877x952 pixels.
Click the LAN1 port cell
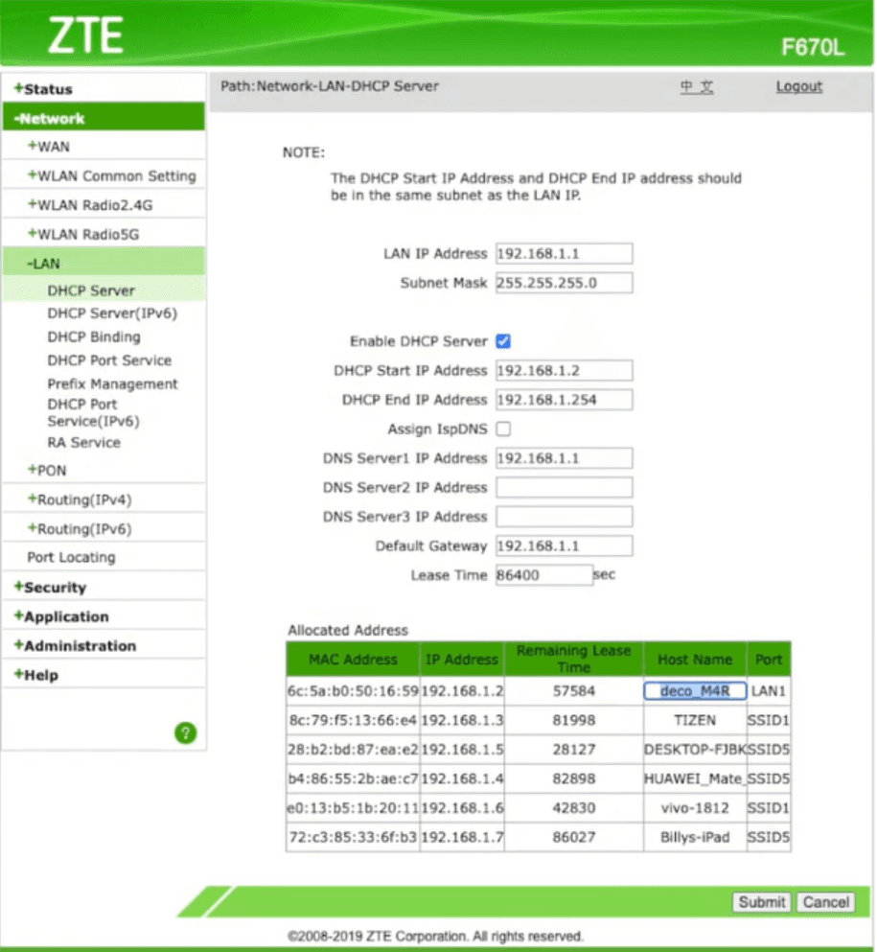[769, 691]
